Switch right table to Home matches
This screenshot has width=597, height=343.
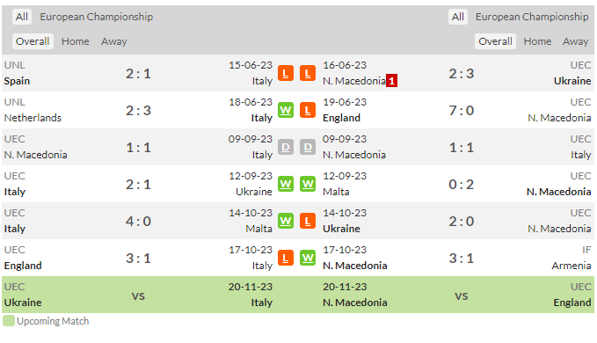tap(537, 41)
